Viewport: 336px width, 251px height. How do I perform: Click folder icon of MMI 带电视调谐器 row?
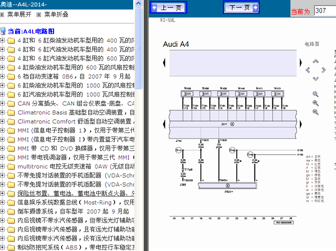pyautogui.click(x=11, y=157)
